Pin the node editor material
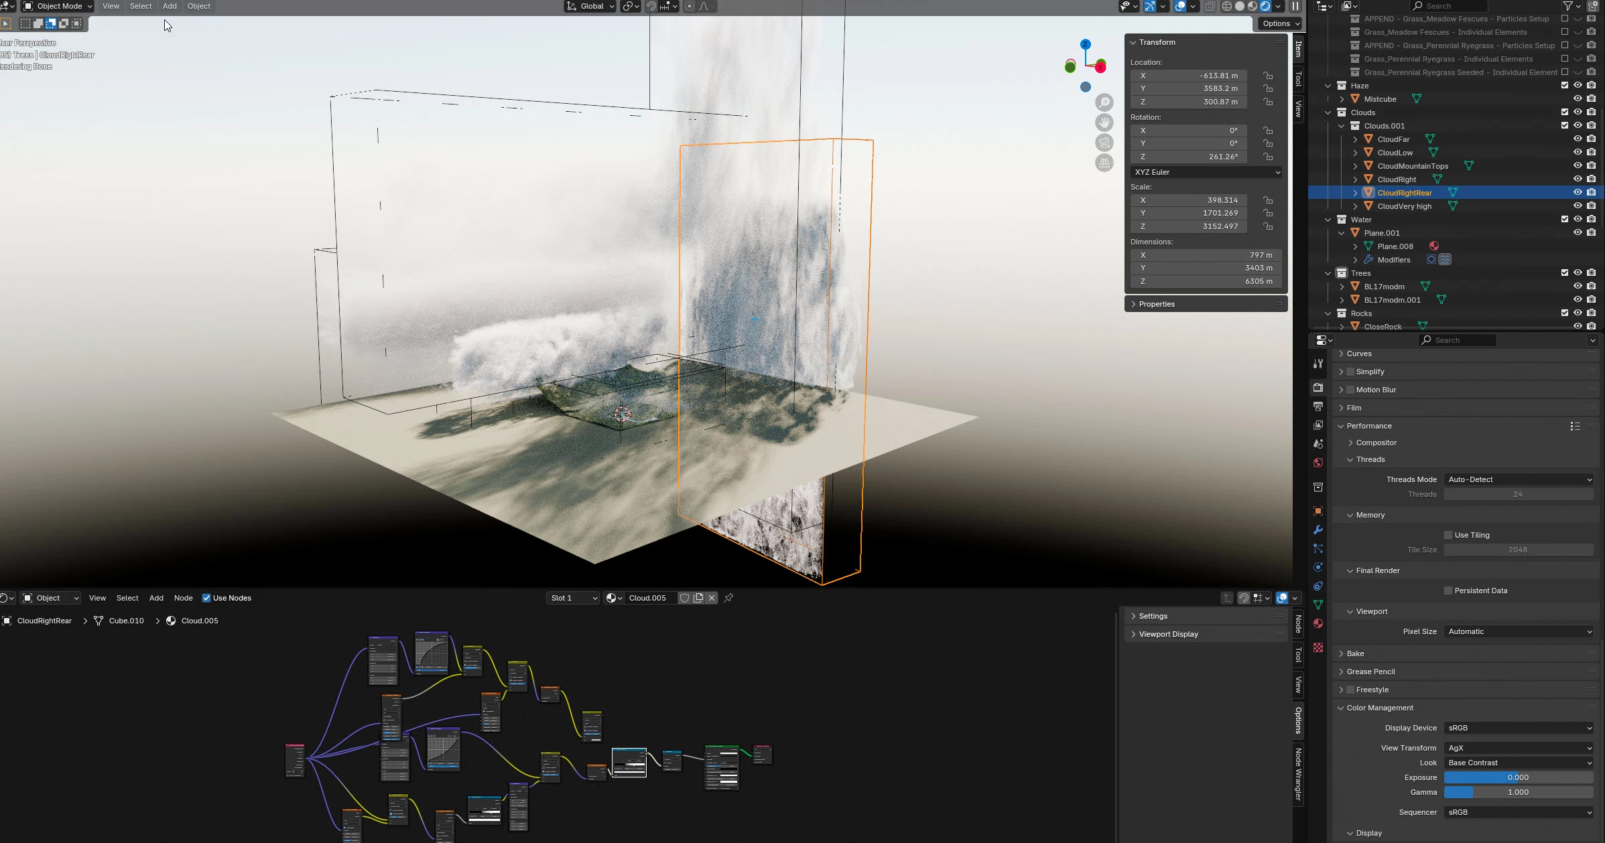This screenshot has height=843, width=1605. tap(728, 598)
